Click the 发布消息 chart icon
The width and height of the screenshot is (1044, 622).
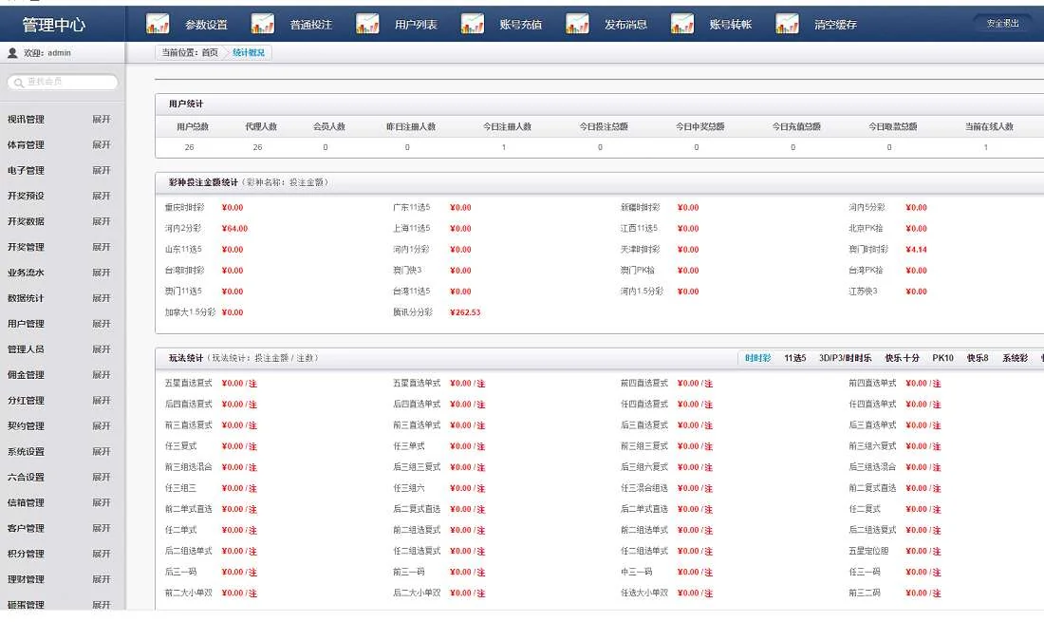click(577, 24)
